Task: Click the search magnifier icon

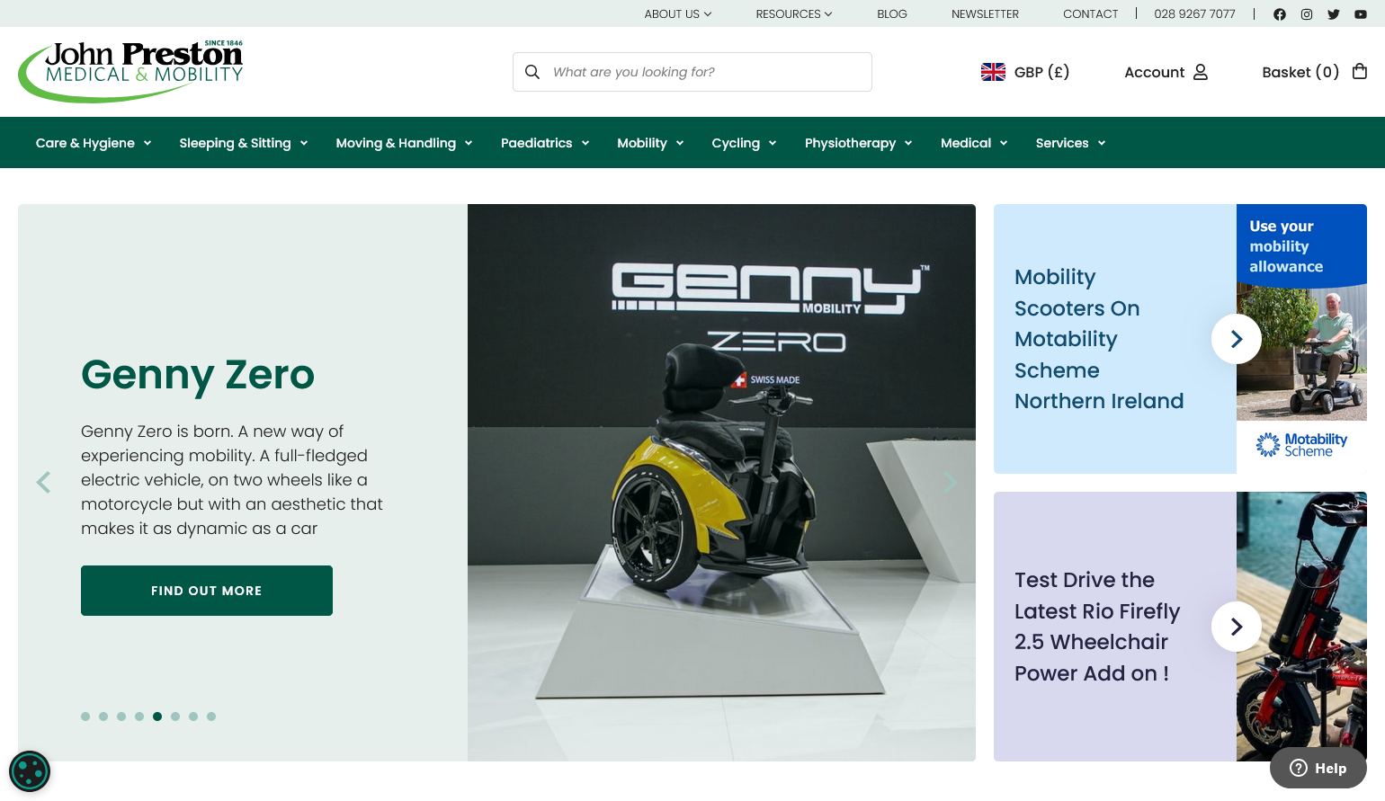Action: pyautogui.click(x=532, y=72)
